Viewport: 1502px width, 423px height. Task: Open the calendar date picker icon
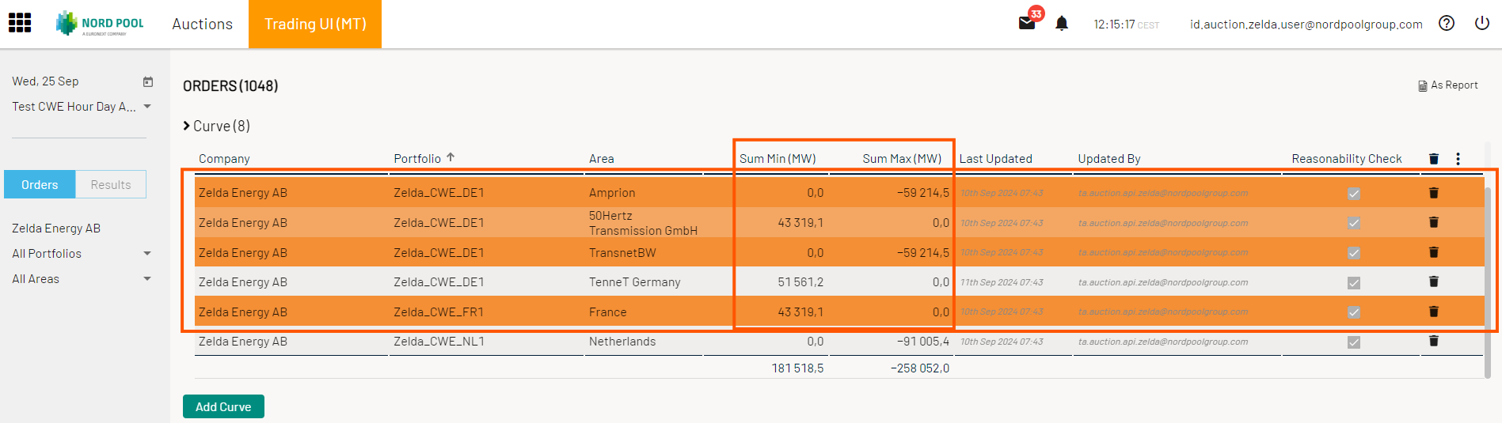(148, 81)
